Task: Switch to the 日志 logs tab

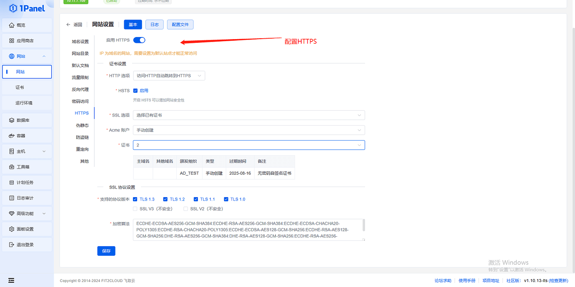Action: (154, 24)
